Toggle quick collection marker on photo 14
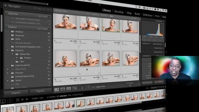199x112 pixels. (98, 52)
